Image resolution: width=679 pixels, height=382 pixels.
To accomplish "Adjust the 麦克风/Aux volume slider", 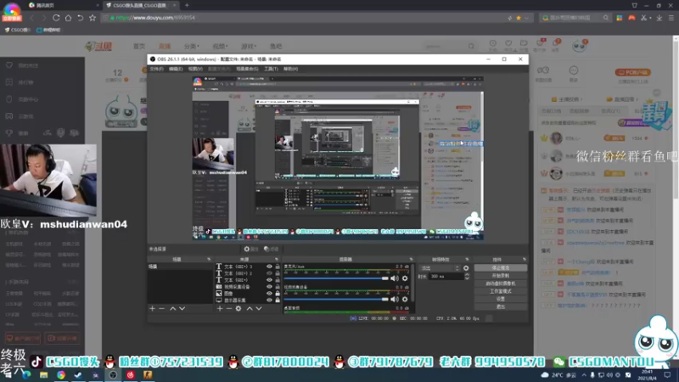I will (336, 278).
